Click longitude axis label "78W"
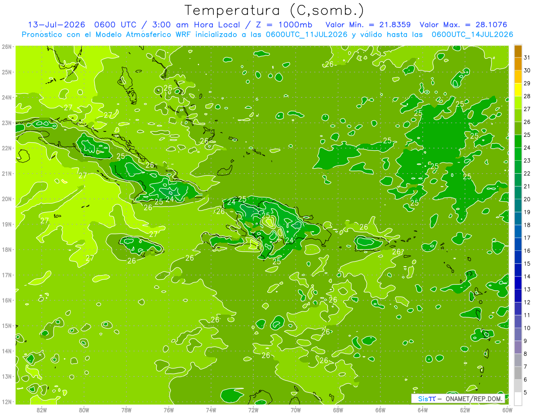 [x=126, y=409]
